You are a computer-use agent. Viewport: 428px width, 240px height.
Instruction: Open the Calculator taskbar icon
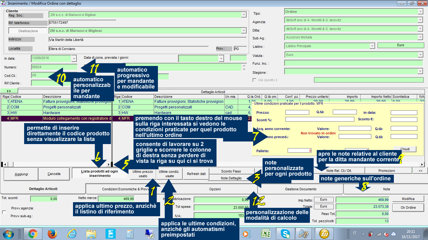point(130,233)
